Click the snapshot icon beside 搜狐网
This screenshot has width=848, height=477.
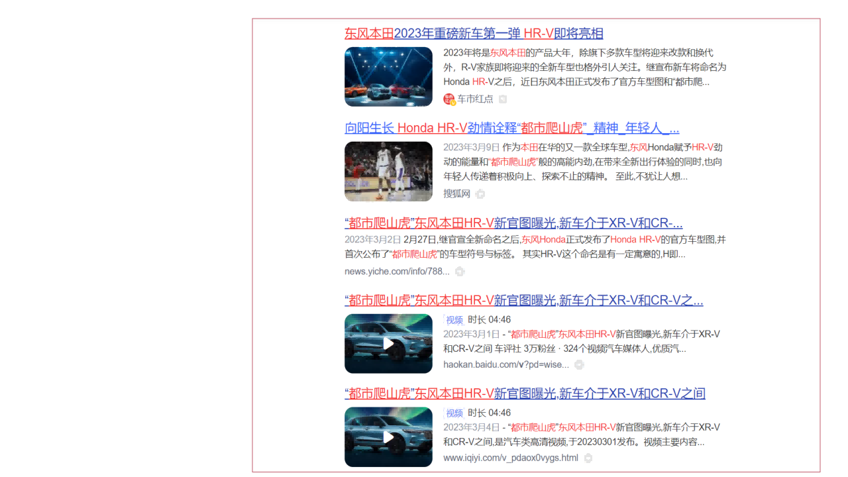(x=480, y=194)
